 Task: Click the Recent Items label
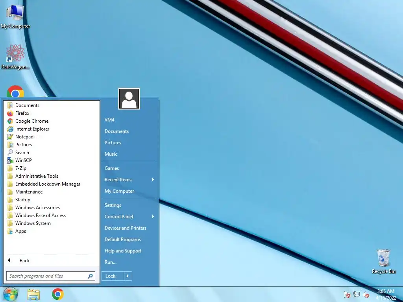(x=118, y=180)
